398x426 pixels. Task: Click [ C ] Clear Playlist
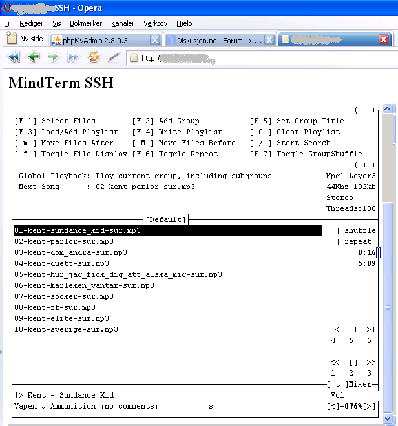coord(295,132)
